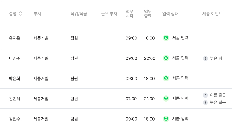Click green shield icon in 김진수 row
This screenshot has width=232, height=129.
166,119
